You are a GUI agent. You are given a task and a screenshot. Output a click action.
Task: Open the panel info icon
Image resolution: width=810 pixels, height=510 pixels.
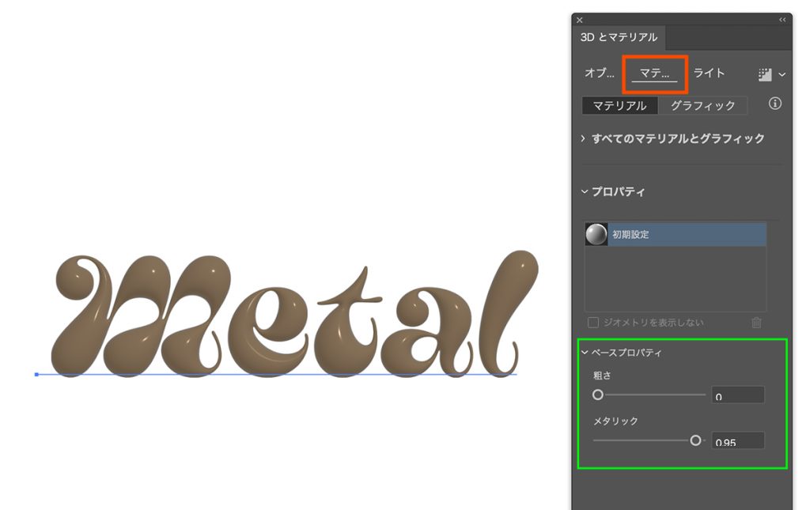tap(775, 104)
